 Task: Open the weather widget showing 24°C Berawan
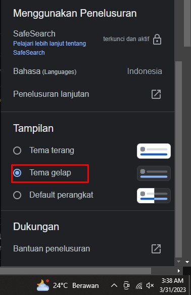click(68, 285)
